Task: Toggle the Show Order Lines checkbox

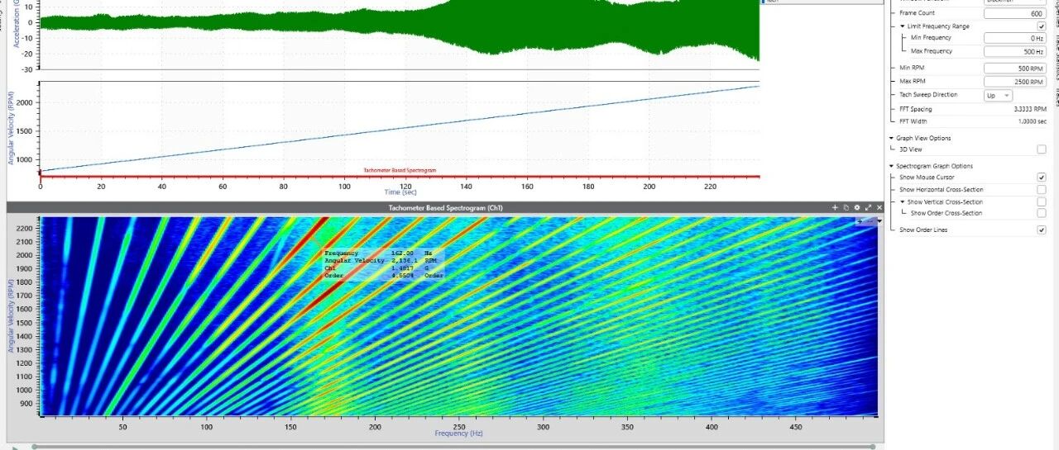Action: [x=1042, y=230]
